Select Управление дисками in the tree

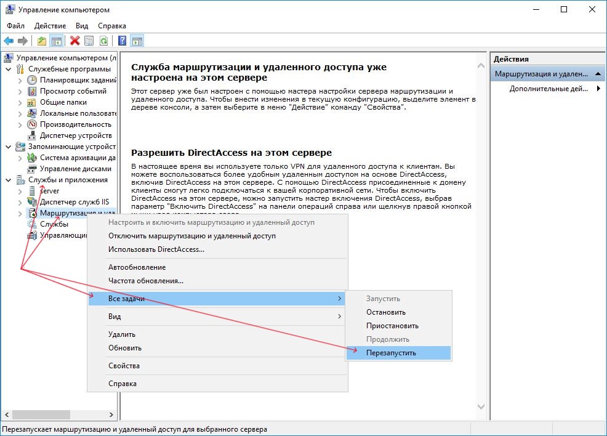(75, 169)
